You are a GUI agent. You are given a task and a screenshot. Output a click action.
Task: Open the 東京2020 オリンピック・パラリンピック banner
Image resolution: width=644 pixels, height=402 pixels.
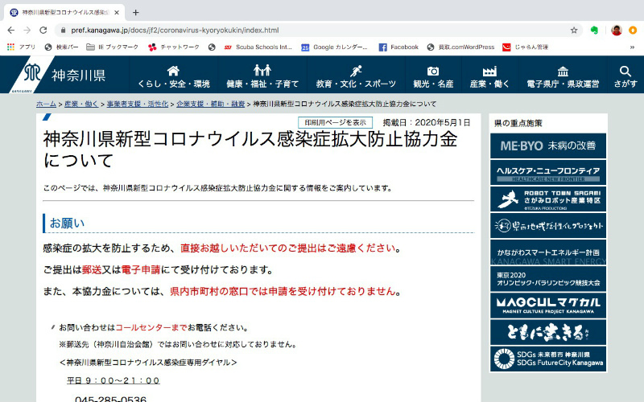(x=548, y=279)
